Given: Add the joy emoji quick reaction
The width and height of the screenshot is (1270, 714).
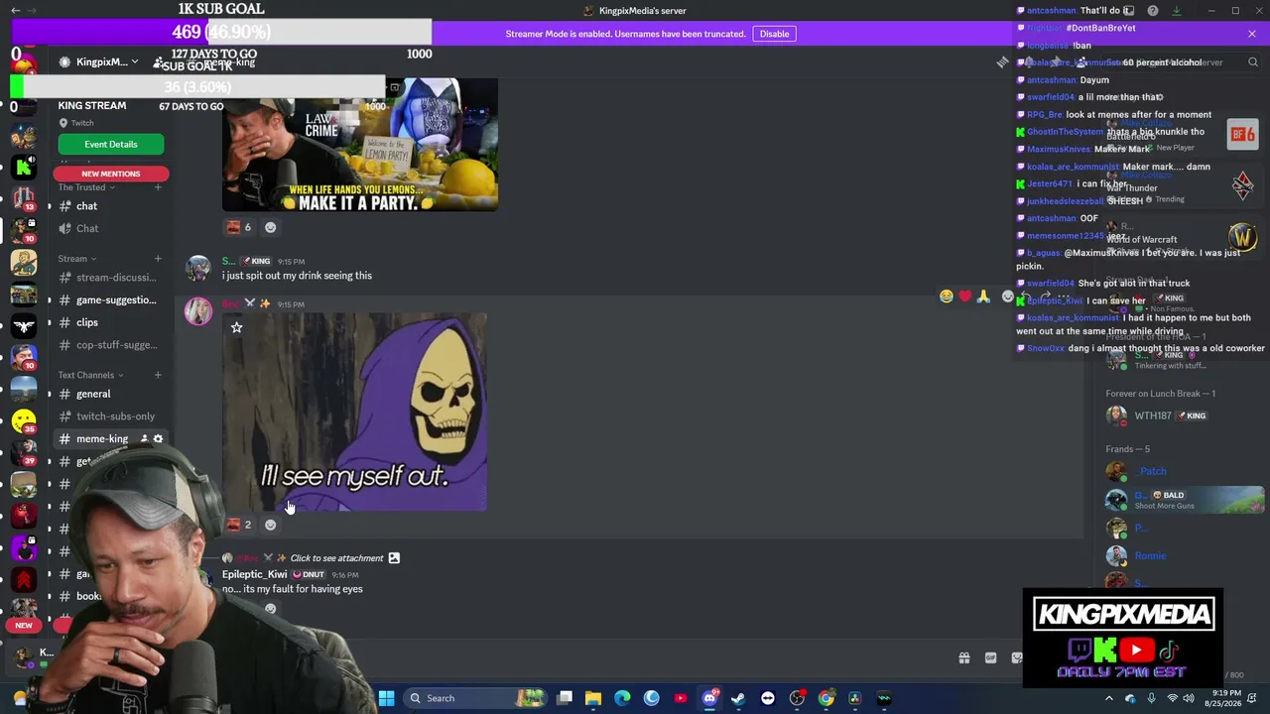Looking at the screenshot, I should tap(947, 296).
